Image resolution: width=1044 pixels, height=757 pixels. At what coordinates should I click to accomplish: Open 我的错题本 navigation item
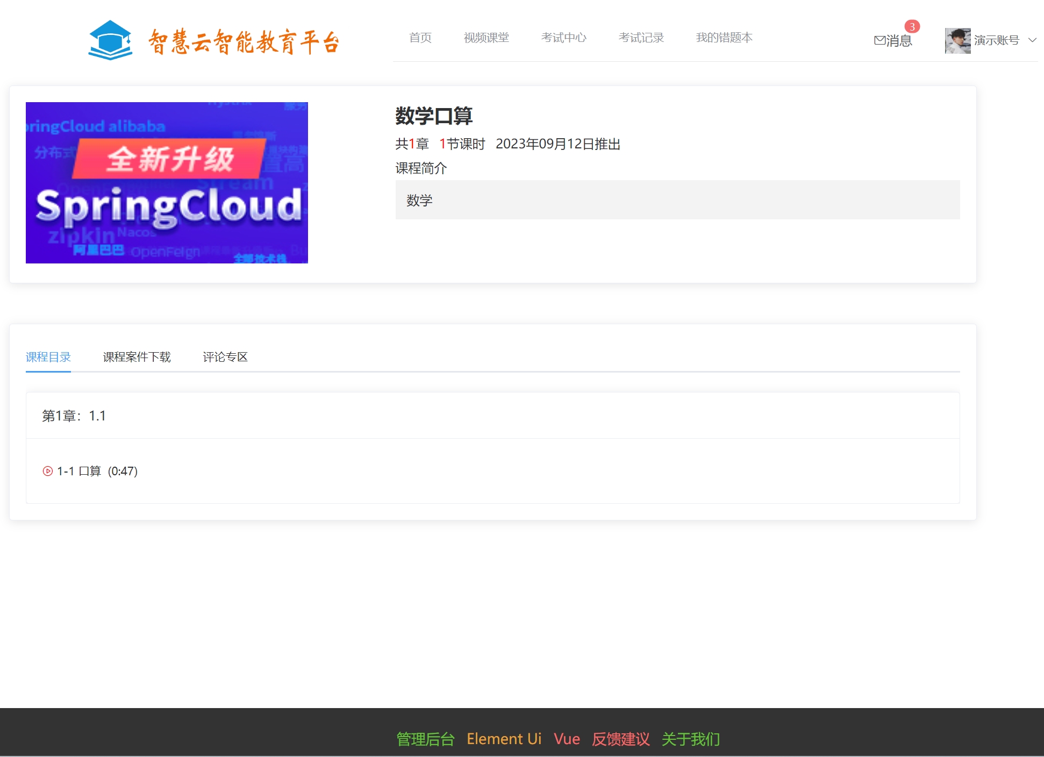[x=724, y=38]
